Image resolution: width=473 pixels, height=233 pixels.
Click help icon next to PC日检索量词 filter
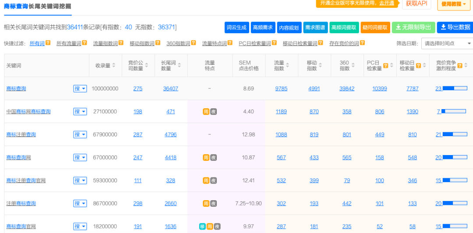coord(274,43)
